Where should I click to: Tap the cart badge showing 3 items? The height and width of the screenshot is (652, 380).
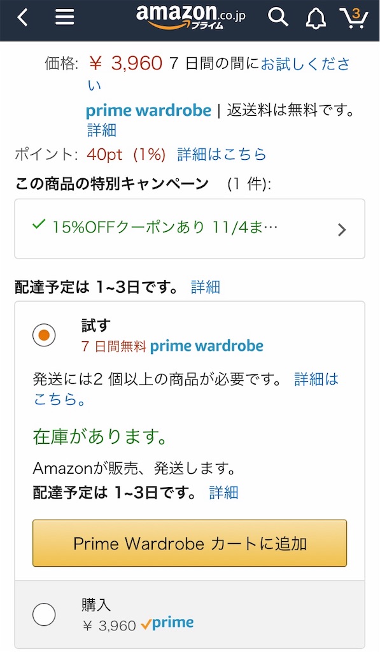click(358, 11)
